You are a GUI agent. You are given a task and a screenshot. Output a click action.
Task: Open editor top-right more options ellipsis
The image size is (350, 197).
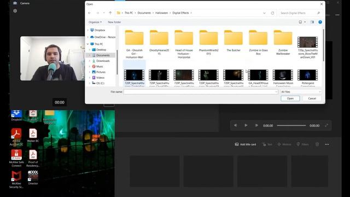(x=337, y=15)
